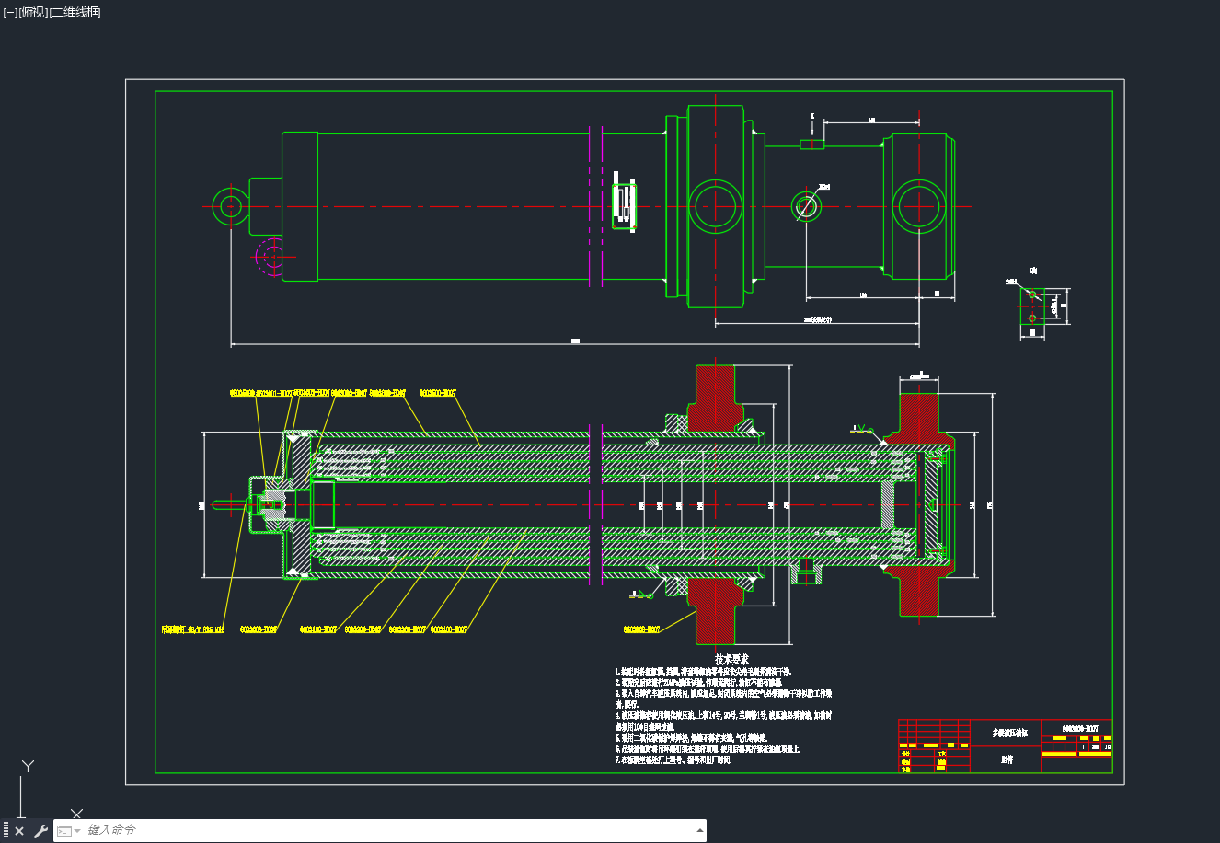
Task: Close the command line window
Action: pos(19,831)
